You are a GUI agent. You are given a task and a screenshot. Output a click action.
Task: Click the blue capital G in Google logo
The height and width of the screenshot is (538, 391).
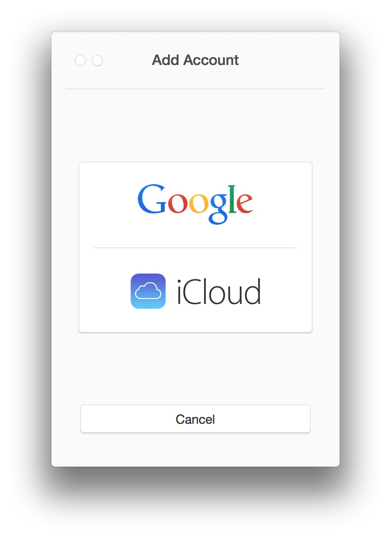pyautogui.click(x=152, y=199)
